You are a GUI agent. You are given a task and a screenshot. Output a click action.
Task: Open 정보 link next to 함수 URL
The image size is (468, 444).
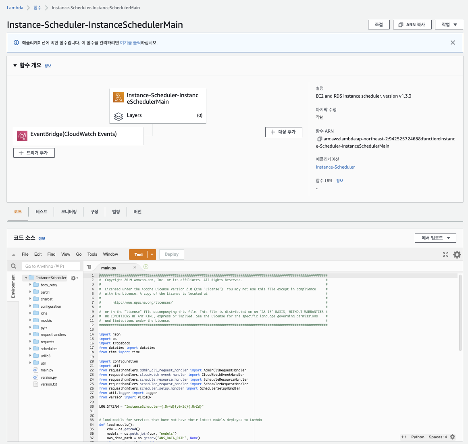coord(340,181)
